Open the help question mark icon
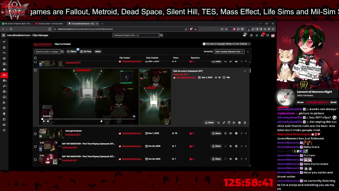Viewport: 339px width, 191px height. pos(251,35)
